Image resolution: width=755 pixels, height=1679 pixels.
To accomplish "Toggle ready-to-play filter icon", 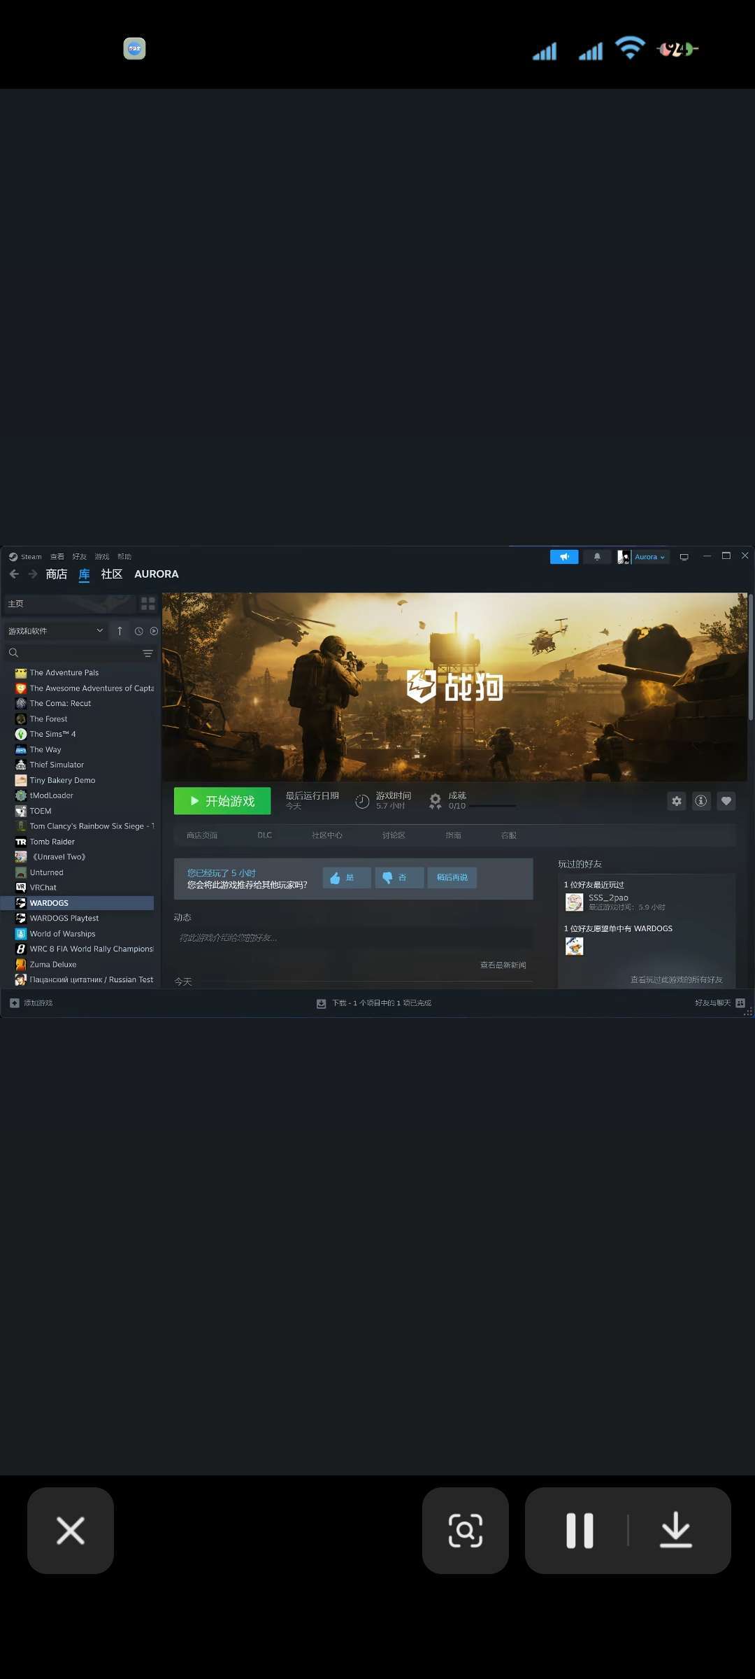I will 154,631.
